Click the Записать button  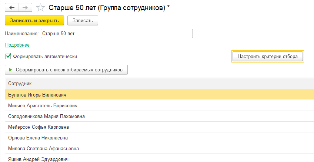click(83, 20)
